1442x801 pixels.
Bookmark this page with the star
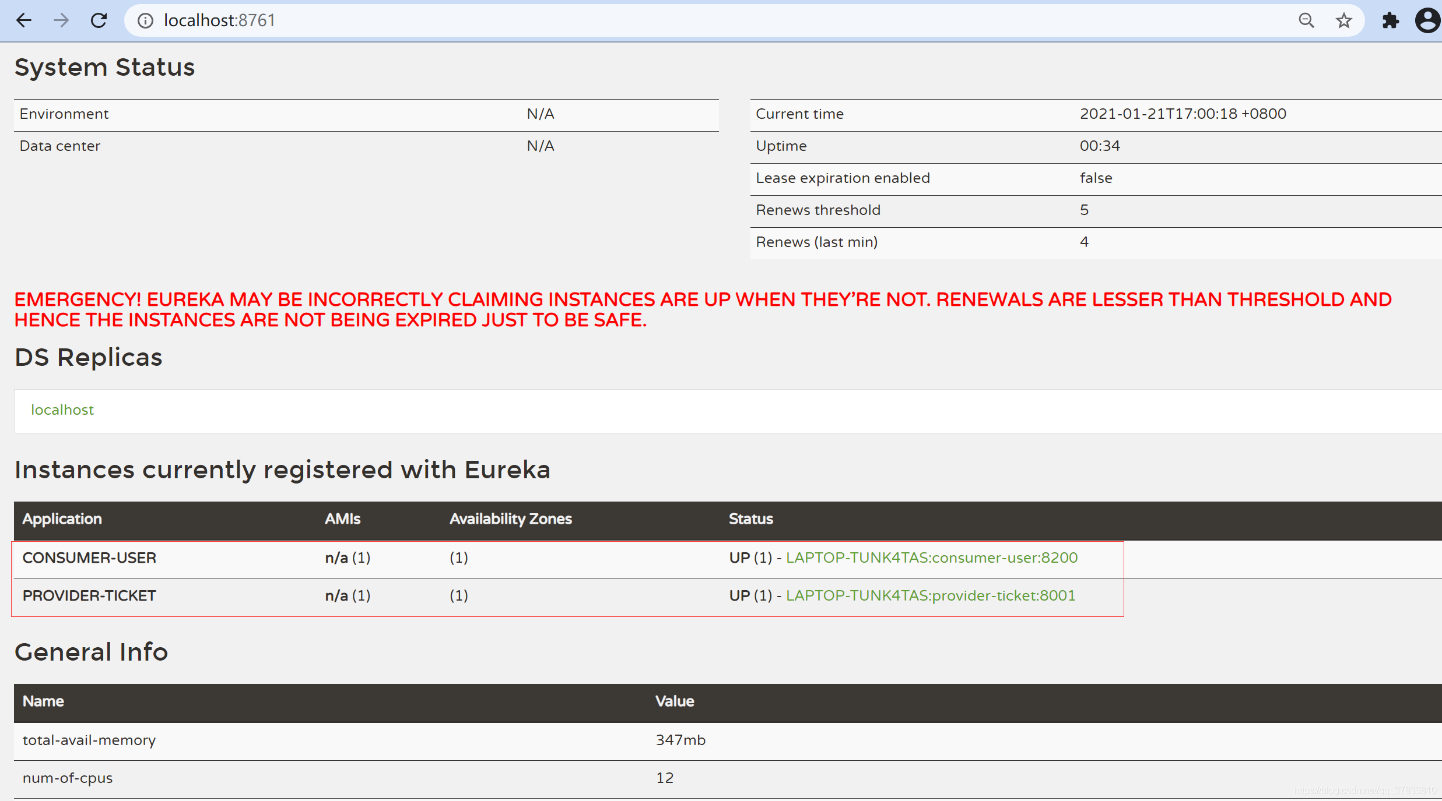point(1344,21)
